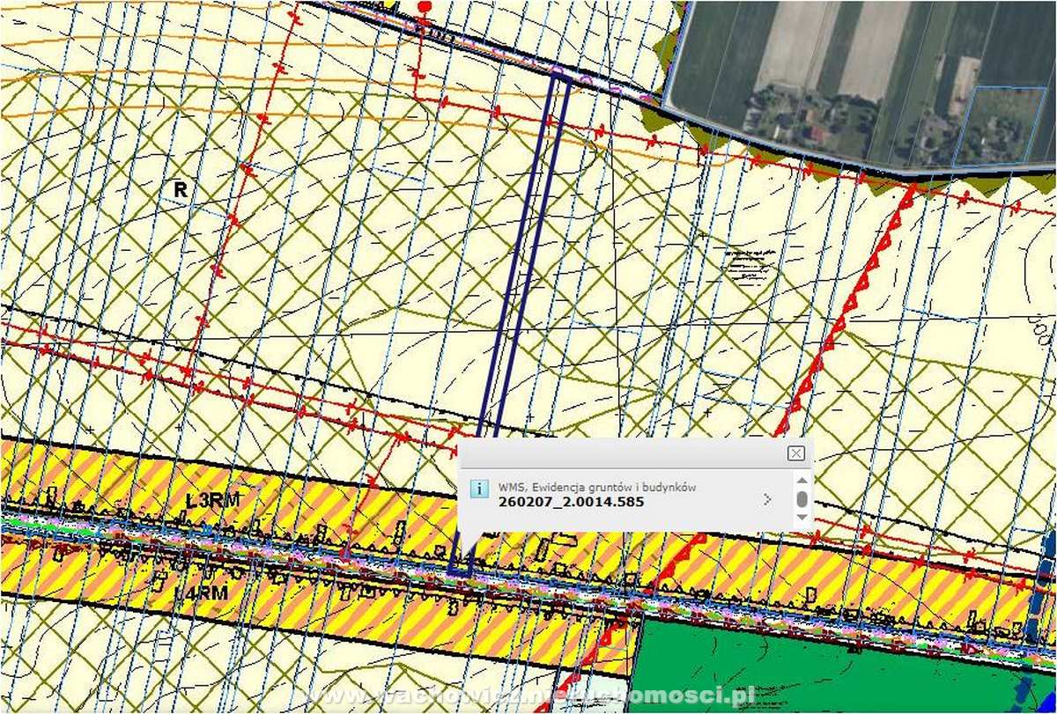Click the WMS Ewidencja gruntów i budynków label

598,486
